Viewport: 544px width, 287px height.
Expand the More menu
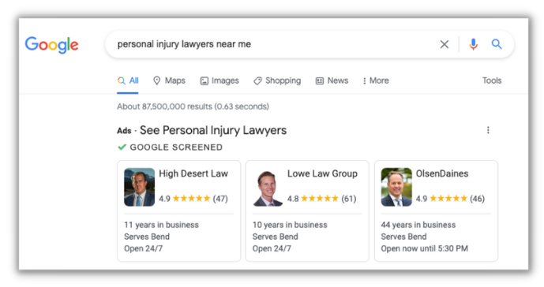coord(376,80)
